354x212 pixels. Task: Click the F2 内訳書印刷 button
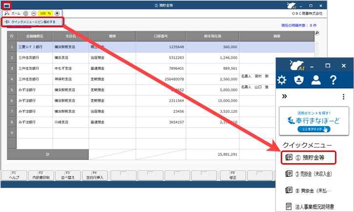pyautogui.click(x=41, y=175)
